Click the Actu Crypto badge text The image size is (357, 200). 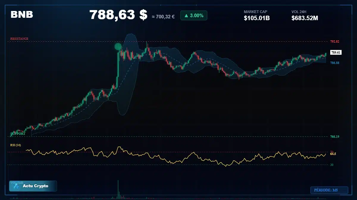[35, 186]
